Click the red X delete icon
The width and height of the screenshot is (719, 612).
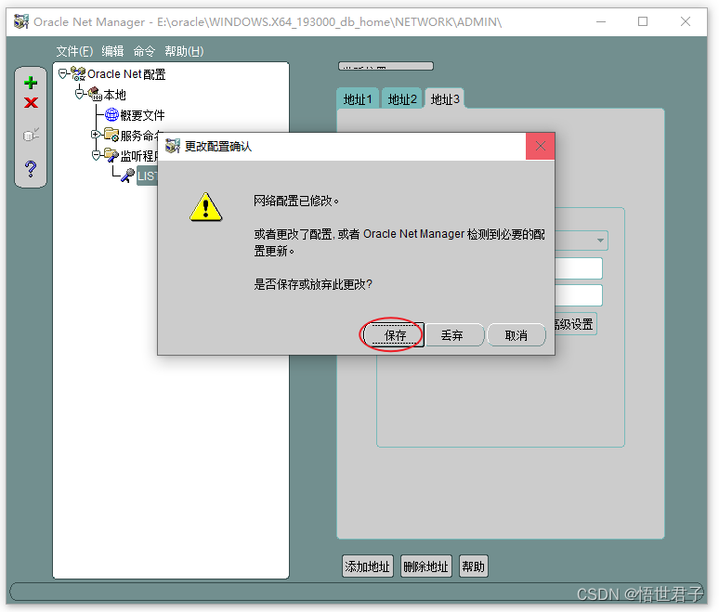[x=31, y=103]
